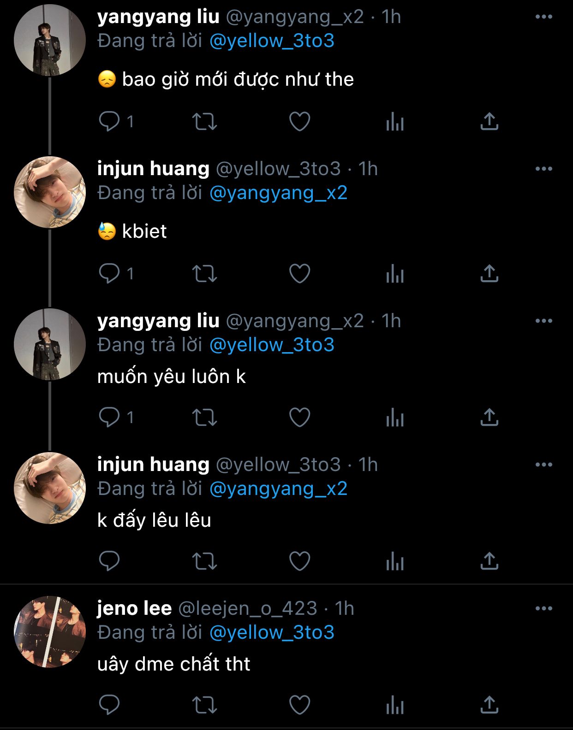
Task: Open more options on 'k đấy lêu lêu' tweet
Action: click(x=544, y=465)
